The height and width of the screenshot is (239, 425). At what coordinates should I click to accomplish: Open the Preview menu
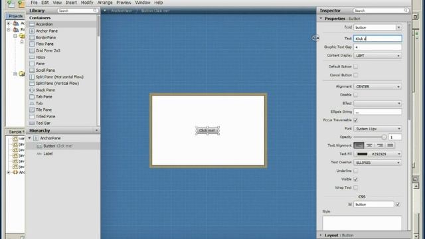tap(124, 3)
